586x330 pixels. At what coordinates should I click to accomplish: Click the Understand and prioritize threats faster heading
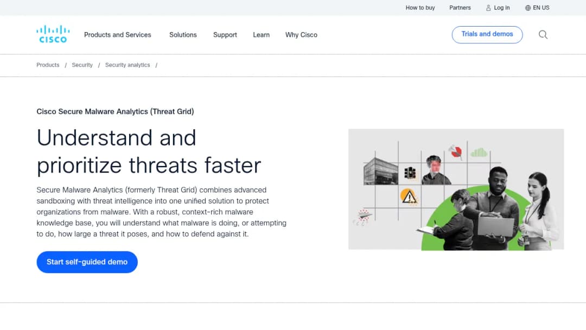[149, 151]
